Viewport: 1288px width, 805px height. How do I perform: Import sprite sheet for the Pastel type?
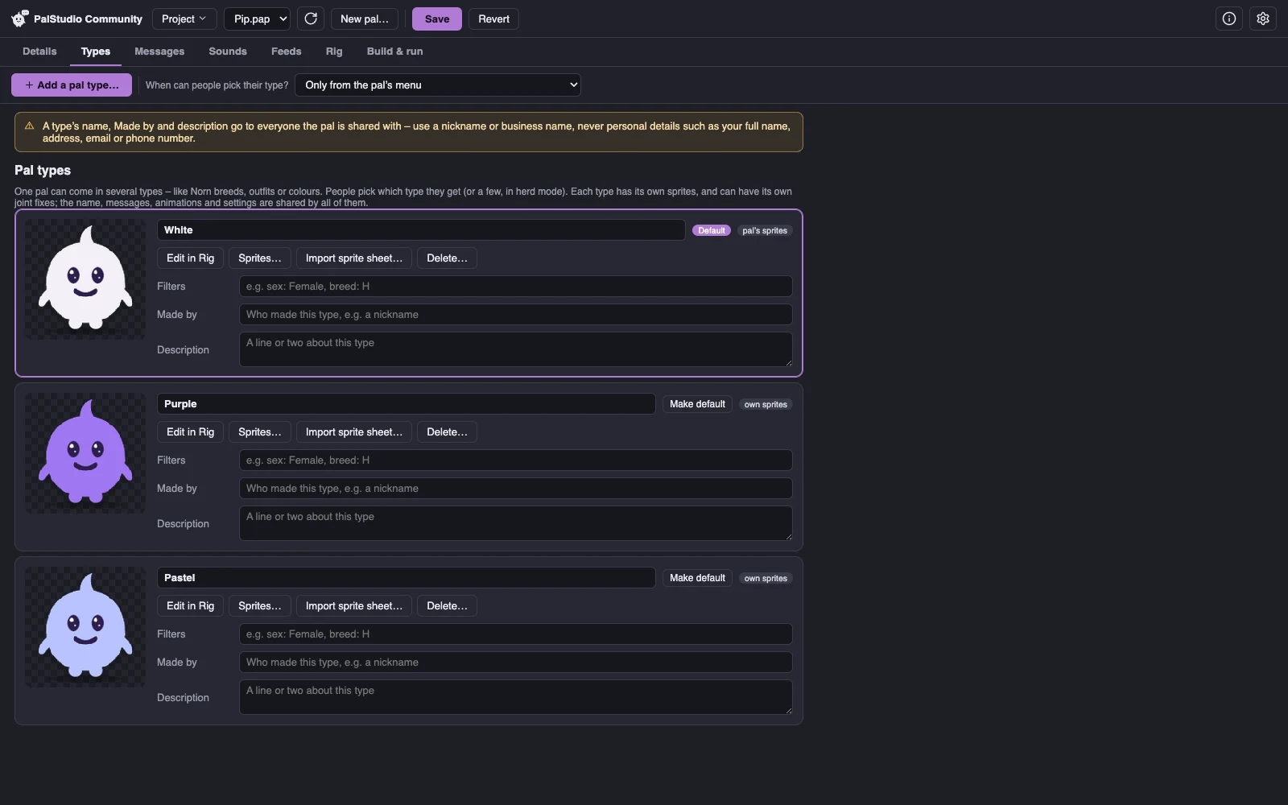coord(354,606)
